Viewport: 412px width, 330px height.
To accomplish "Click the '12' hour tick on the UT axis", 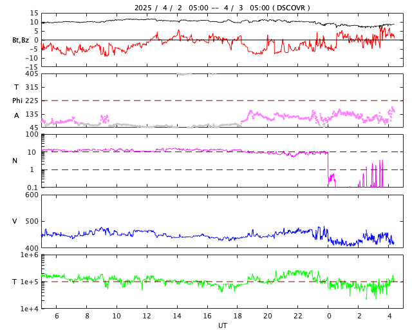I will [x=147, y=316].
